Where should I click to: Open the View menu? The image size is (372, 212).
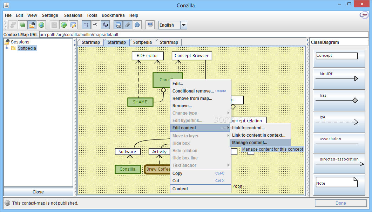point(32,15)
